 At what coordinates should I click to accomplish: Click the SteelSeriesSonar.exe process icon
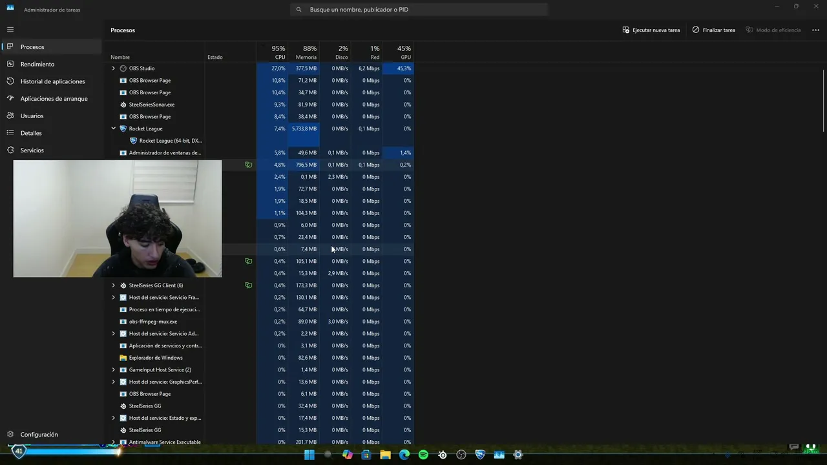click(x=123, y=105)
